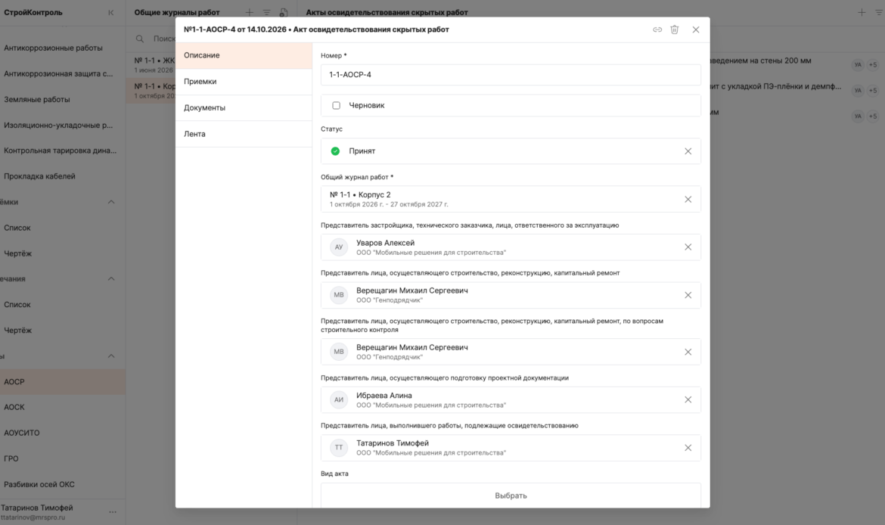Open Антикоррозионные работы in the sidebar
This screenshot has height=525, width=885.
click(x=63, y=48)
